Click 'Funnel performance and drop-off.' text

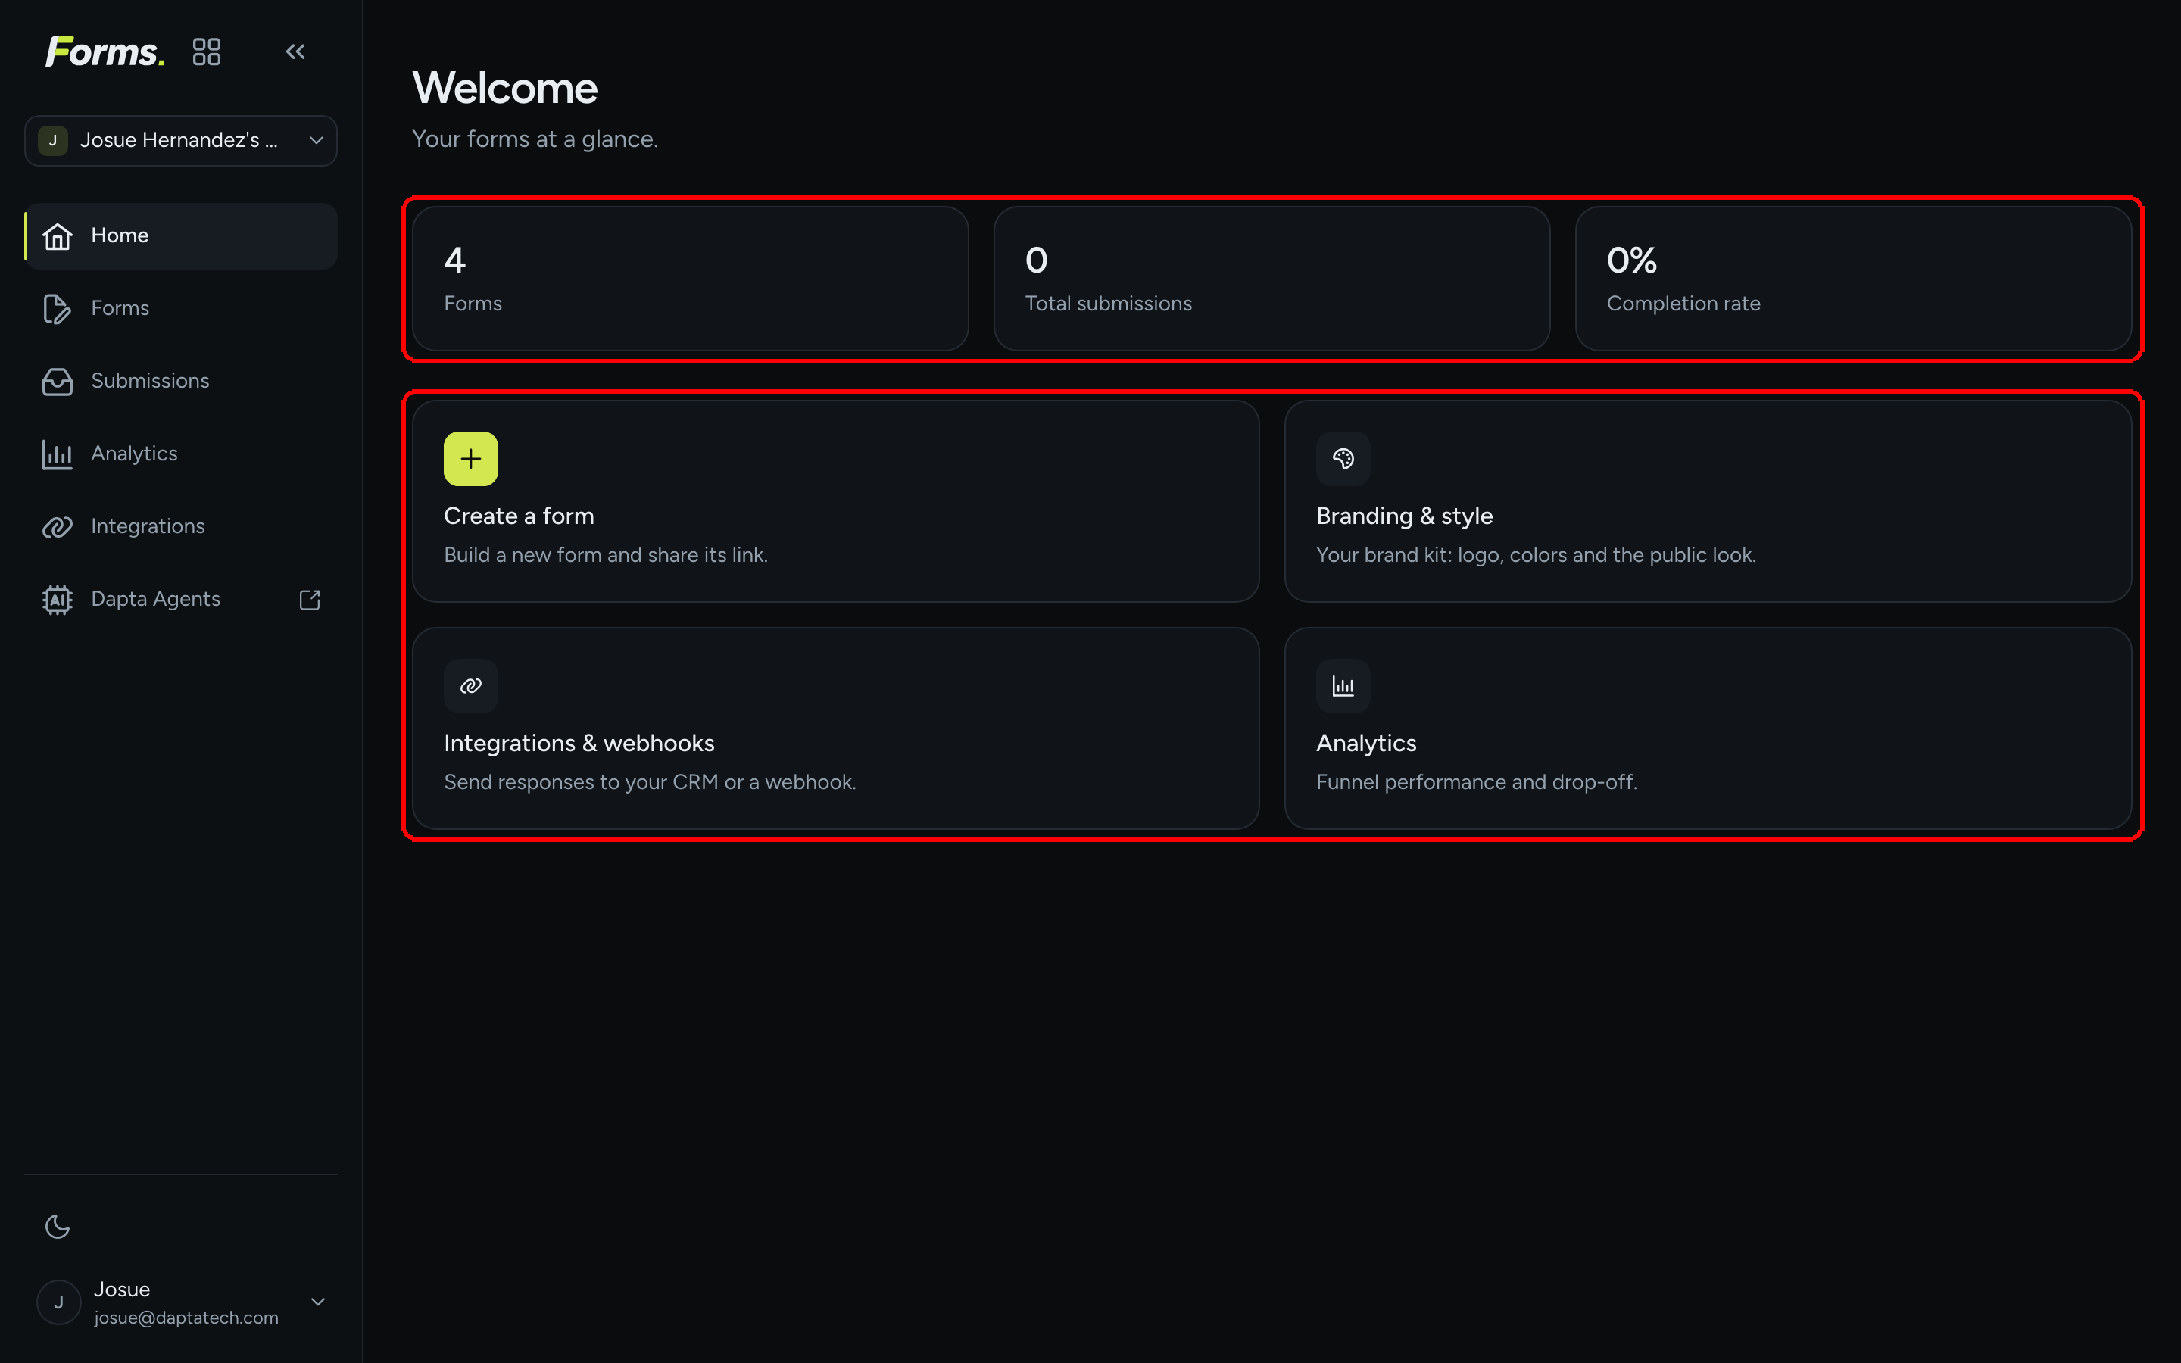1476,782
